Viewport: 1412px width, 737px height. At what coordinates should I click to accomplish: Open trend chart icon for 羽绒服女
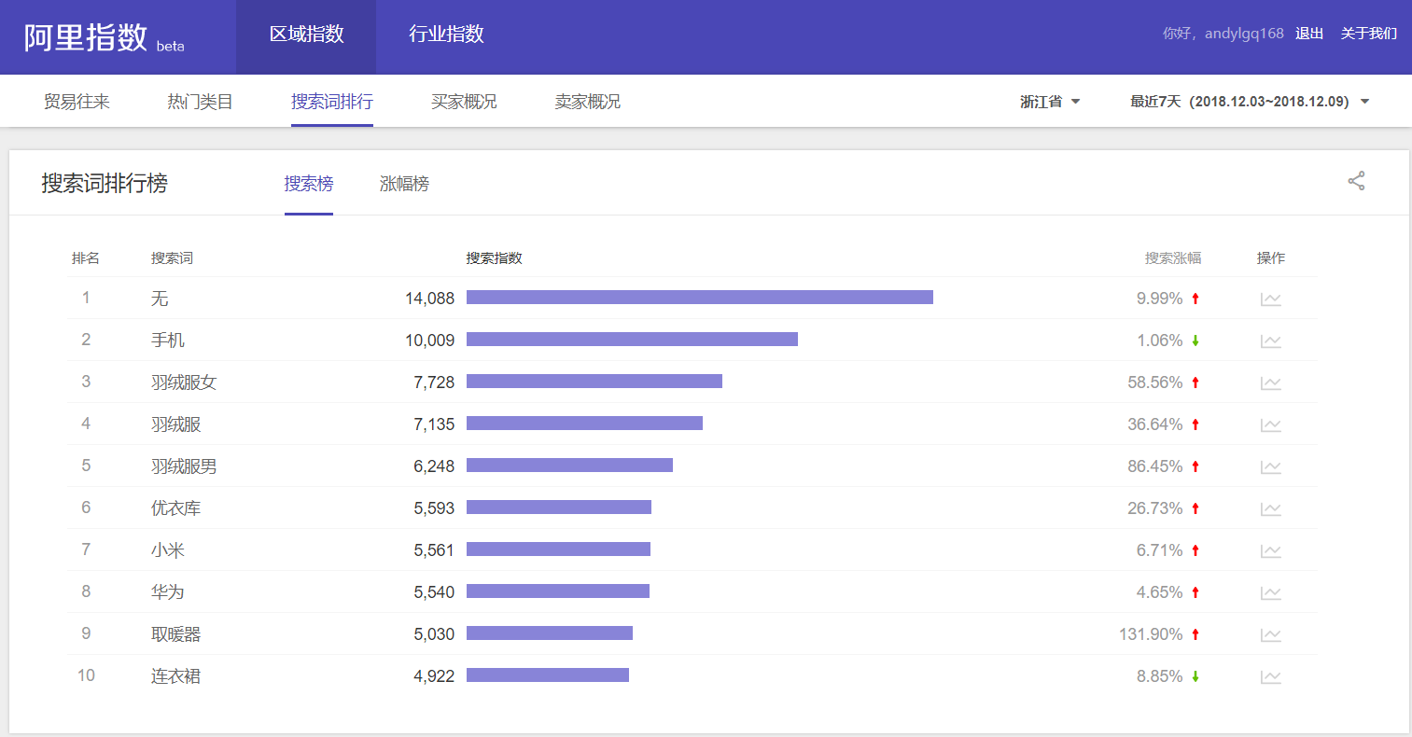coord(1270,383)
